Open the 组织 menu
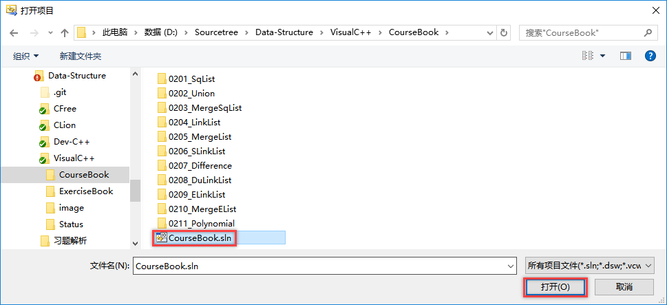Image resolution: width=667 pixels, height=305 pixels. point(26,56)
